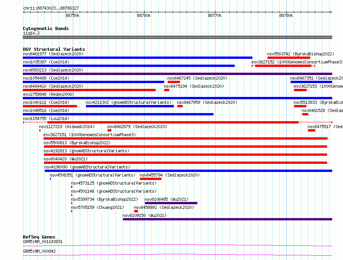This screenshot has width=343, height=260.
Task: Click the nsv5503742 (ByrskaBishop2022) label
Action: (x=301, y=54)
